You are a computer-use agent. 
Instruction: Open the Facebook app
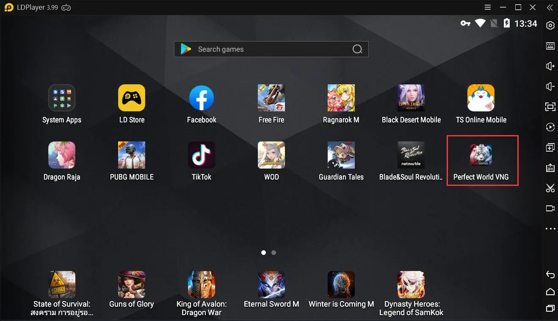[x=202, y=98]
